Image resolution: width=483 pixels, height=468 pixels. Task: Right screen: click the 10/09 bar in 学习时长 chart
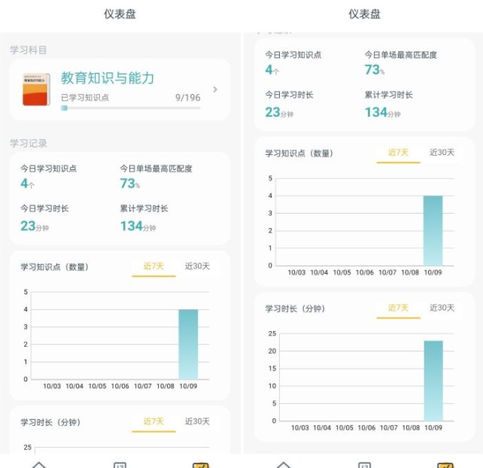click(x=433, y=381)
